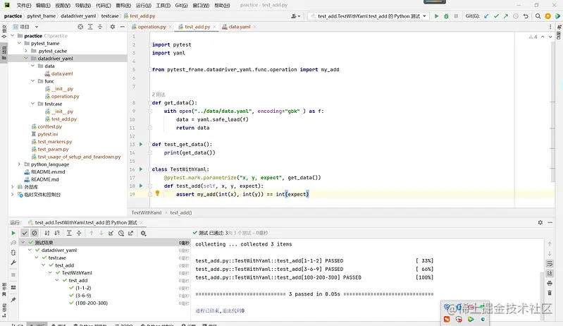The width and height of the screenshot is (563, 326).
Task: Collapse all test result nodes
Action: point(79,234)
